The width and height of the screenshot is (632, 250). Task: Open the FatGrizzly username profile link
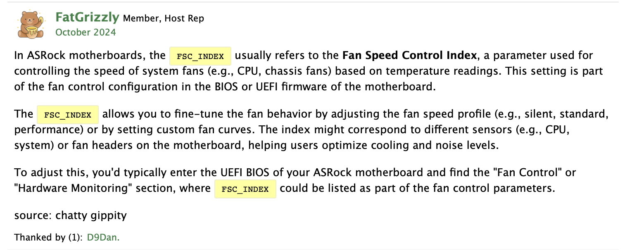(x=87, y=18)
